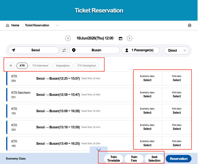Select Economy class for KTX 033

[147, 127]
